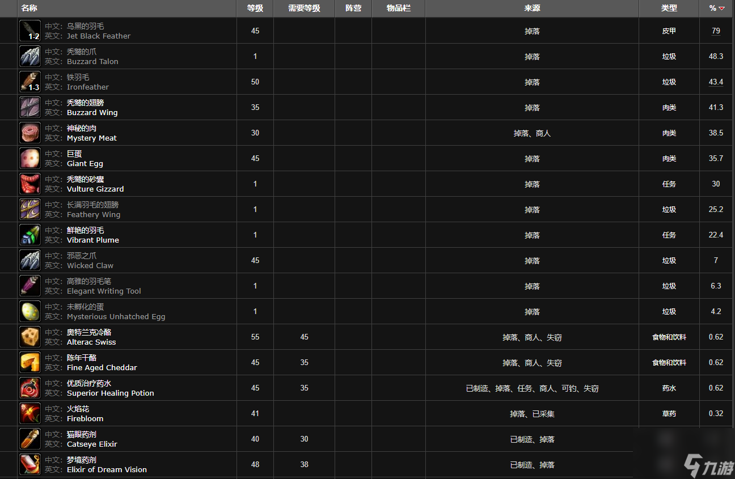Click the required level 38 cell
The width and height of the screenshot is (735, 479).
coord(304,465)
